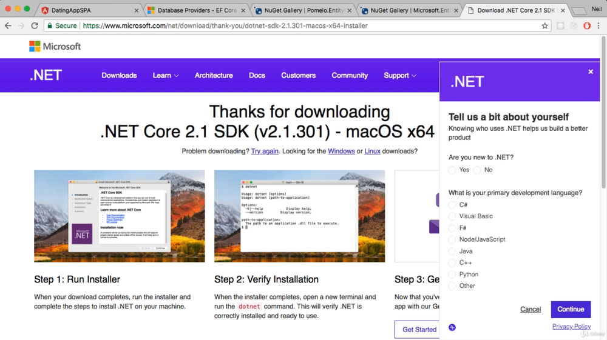607x340 pixels.
Task: Click the Opera extension icon in toolbar
Action: pos(587,26)
